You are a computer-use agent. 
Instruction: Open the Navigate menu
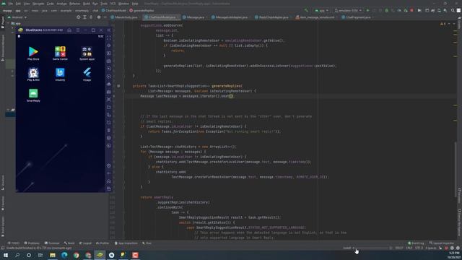point(38,4)
